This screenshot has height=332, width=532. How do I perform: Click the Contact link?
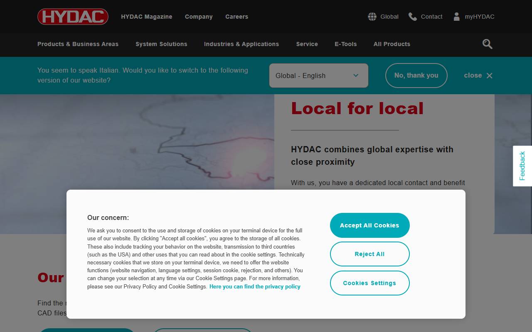[x=432, y=17]
